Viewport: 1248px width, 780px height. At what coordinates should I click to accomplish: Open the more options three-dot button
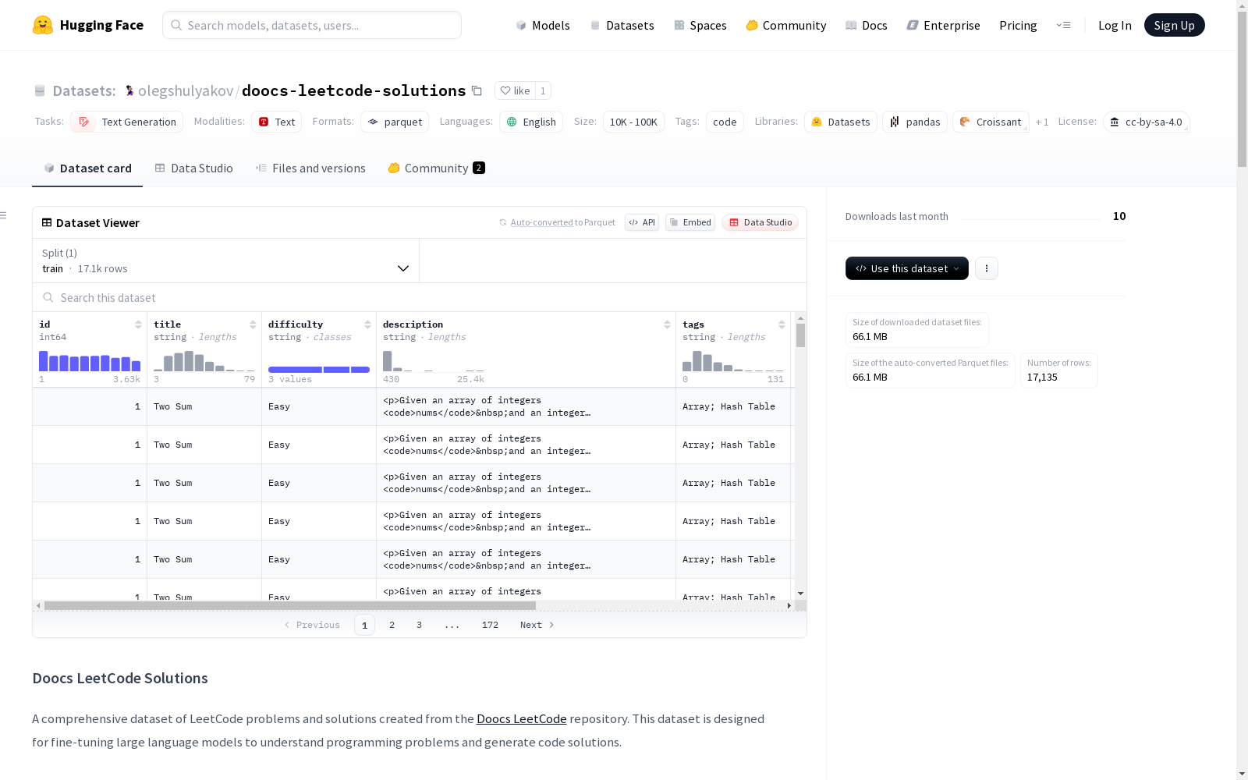(987, 268)
